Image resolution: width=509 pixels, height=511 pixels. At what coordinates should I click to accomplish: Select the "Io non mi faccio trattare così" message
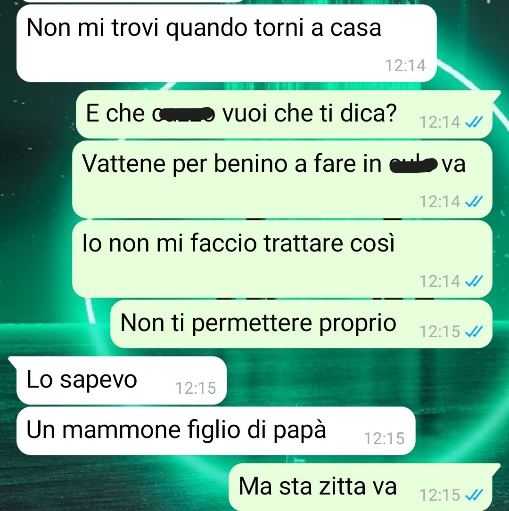pyautogui.click(x=282, y=259)
